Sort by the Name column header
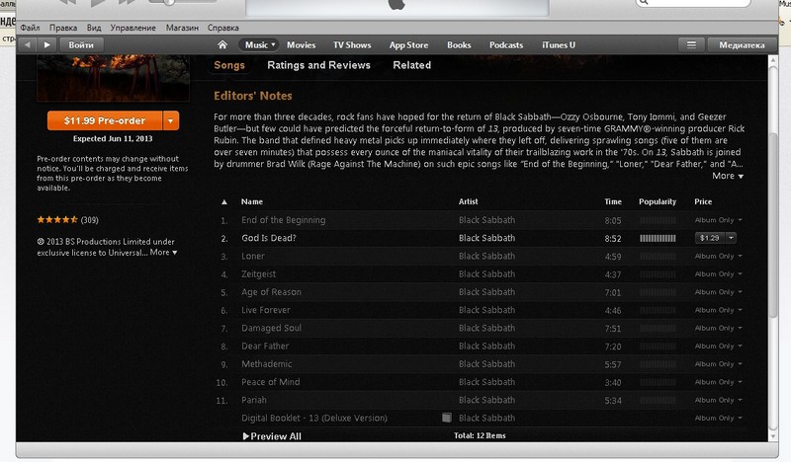 (x=252, y=201)
